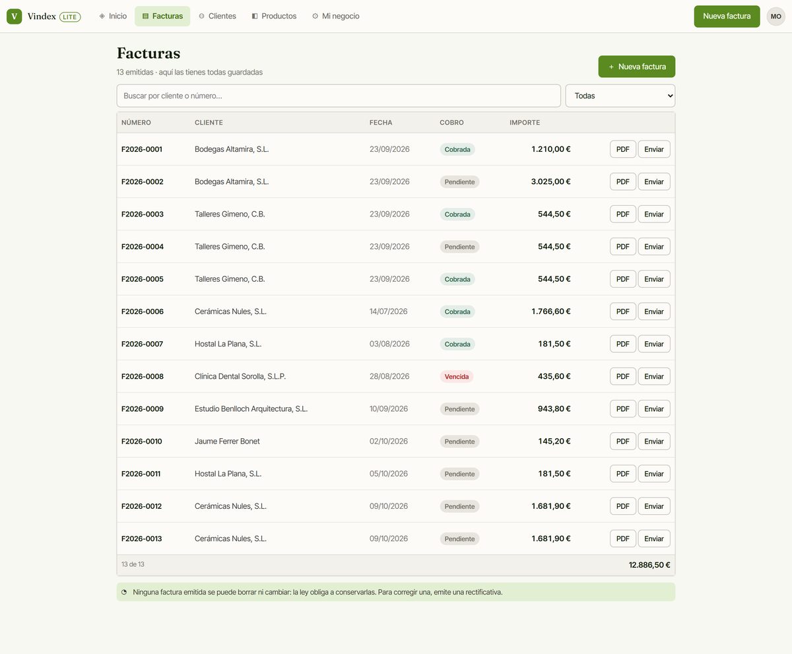Send invoice F2026-0007

(x=654, y=344)
